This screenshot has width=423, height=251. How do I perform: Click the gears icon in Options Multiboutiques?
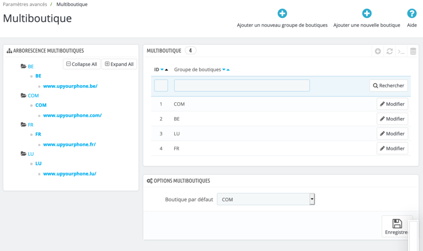149,180
